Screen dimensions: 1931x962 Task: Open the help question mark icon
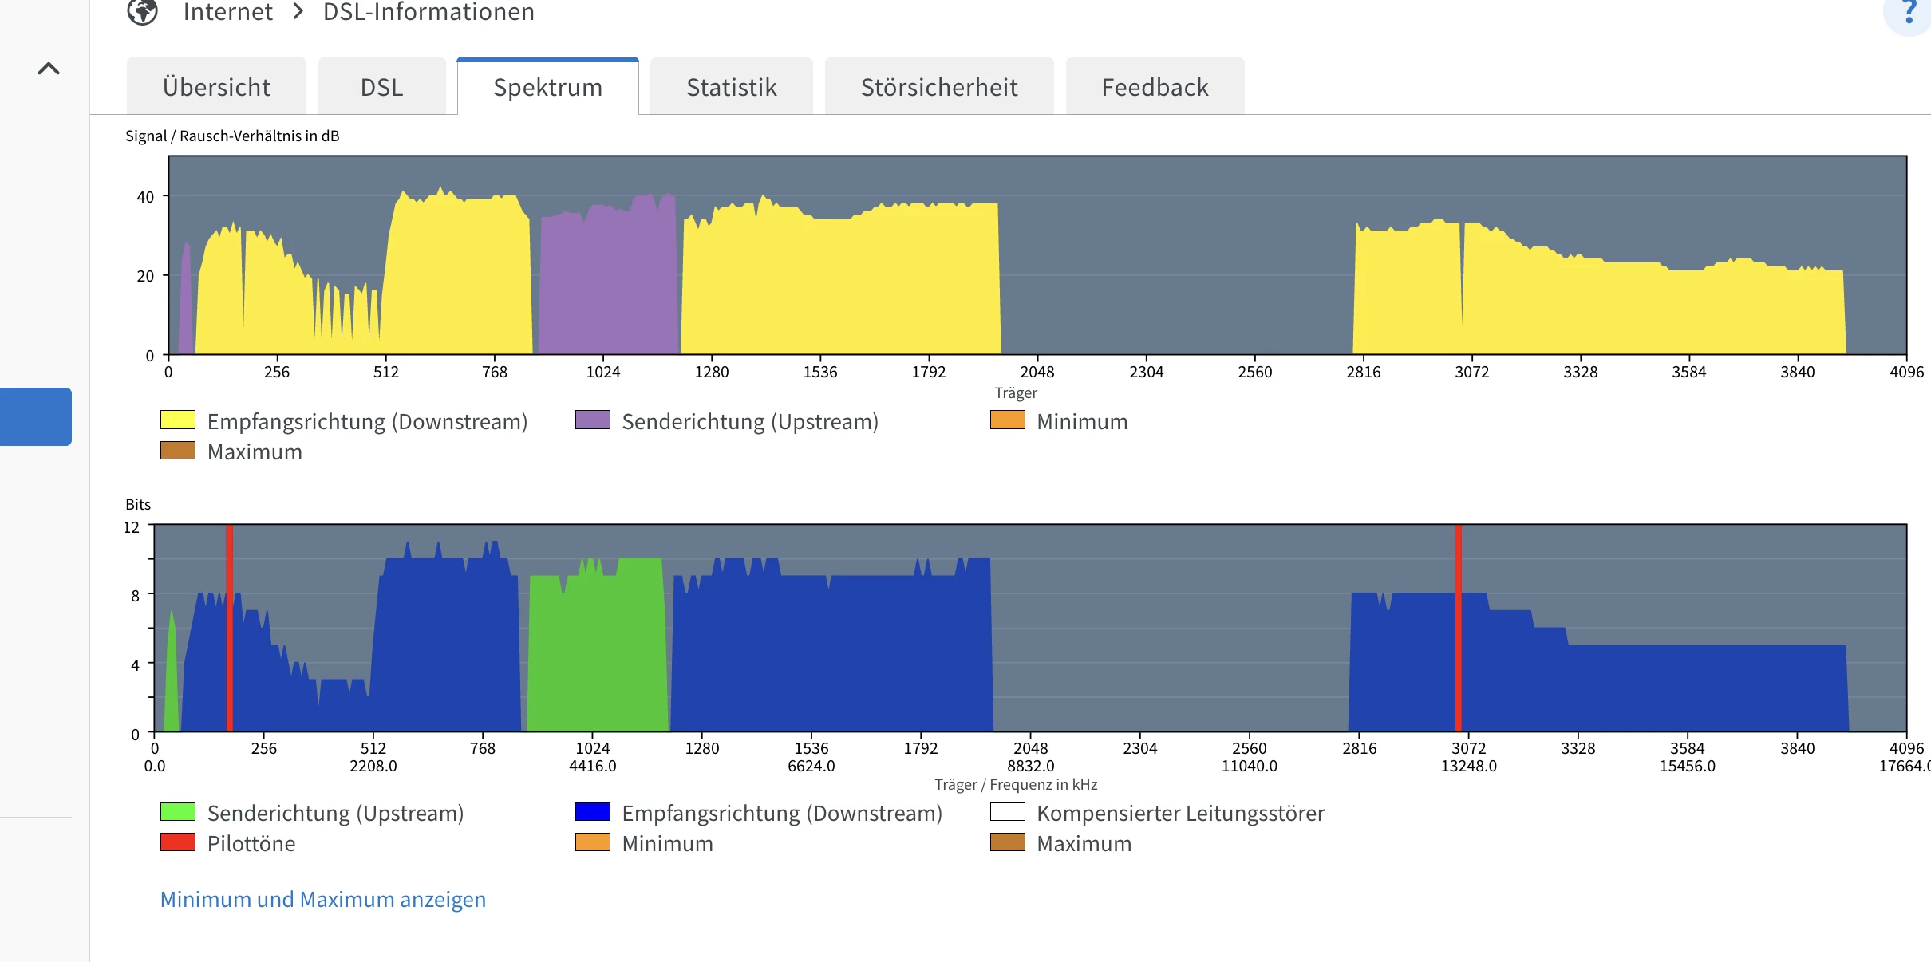[1909, 13]
